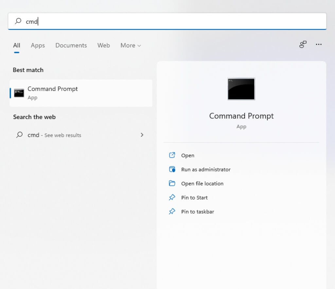Image resolution: width=335 pixels, height=289 pixels.
Task: Open the search feedback icon at top right
Action: pos(303,45)
